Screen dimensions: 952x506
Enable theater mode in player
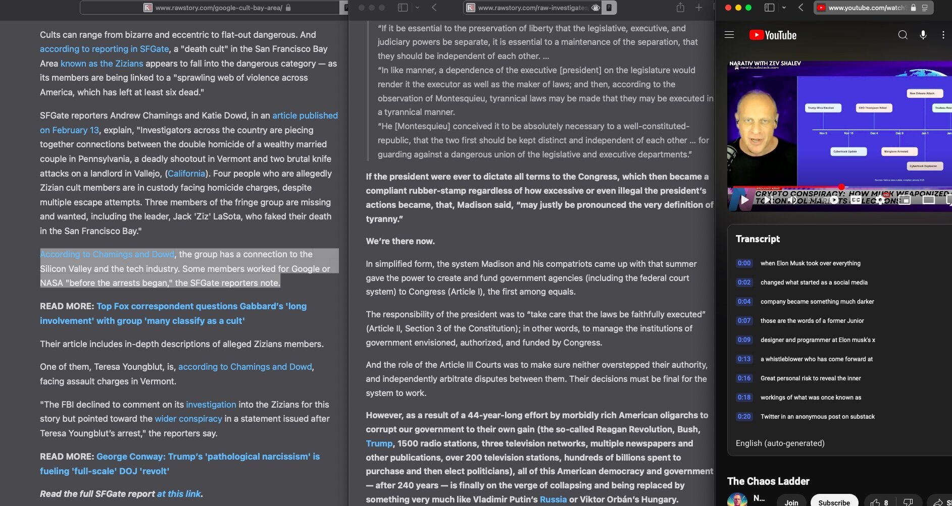(x=928, y=200)
